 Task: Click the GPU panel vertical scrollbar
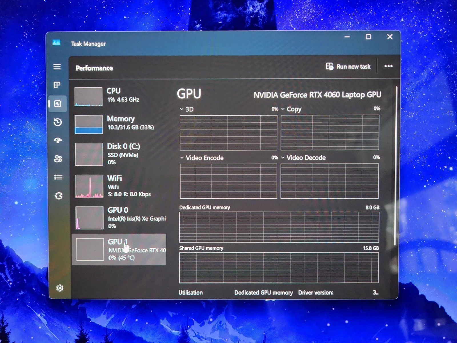[396, 166]
